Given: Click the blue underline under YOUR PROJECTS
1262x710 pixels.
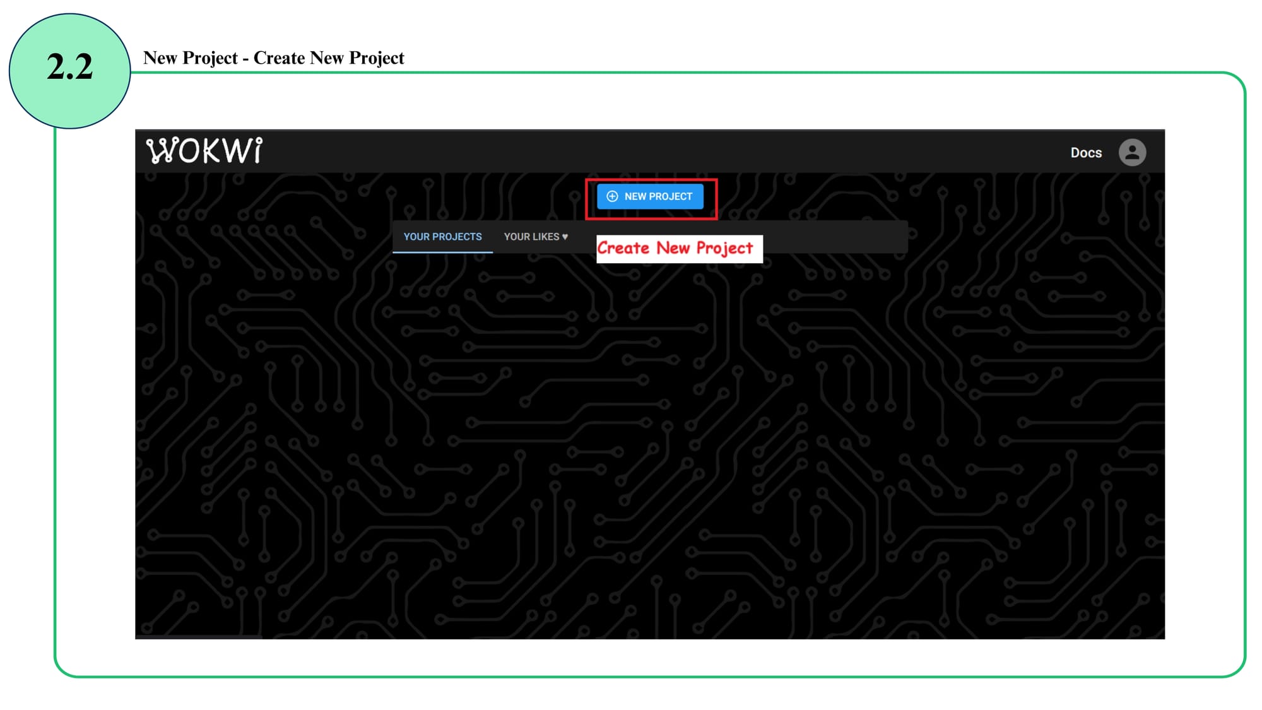Looking at the screenshot, I should [x=442, y=252].
